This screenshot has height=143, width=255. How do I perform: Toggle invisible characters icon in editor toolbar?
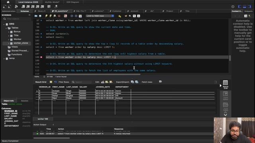134,16
